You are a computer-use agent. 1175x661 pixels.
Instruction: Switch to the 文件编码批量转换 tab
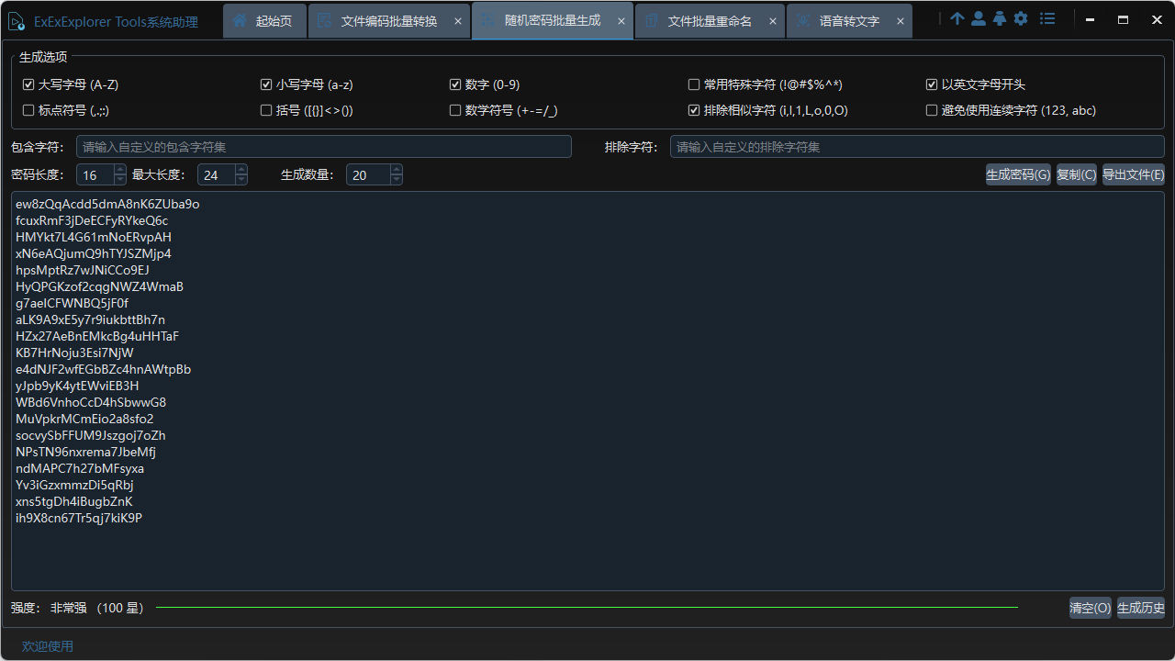[x=388, y=21]
